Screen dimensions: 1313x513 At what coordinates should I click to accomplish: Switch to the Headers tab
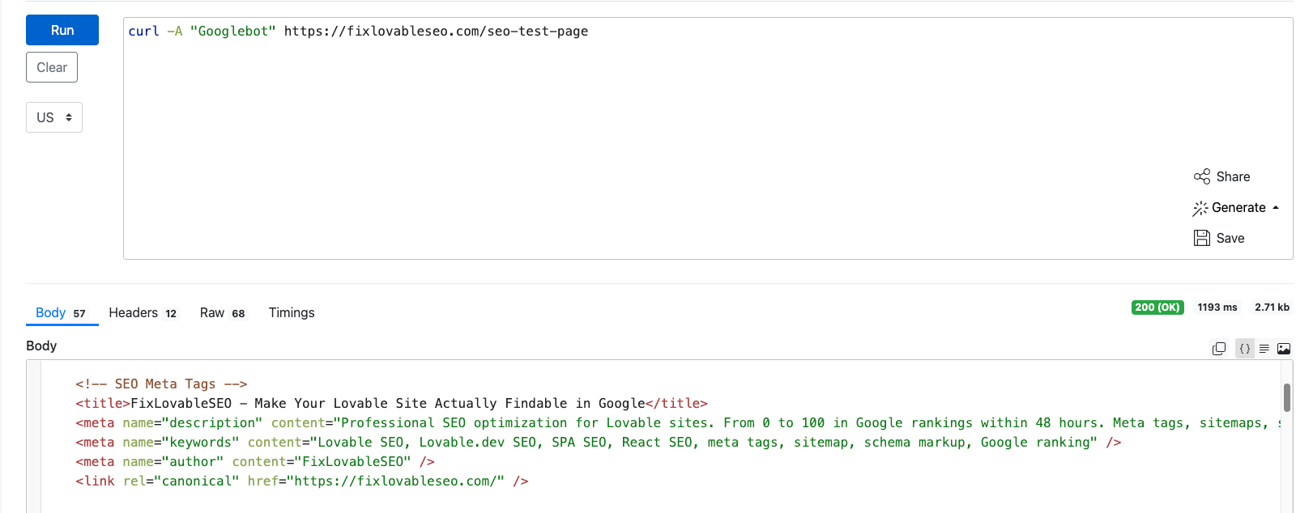click(x=143, y=312)
